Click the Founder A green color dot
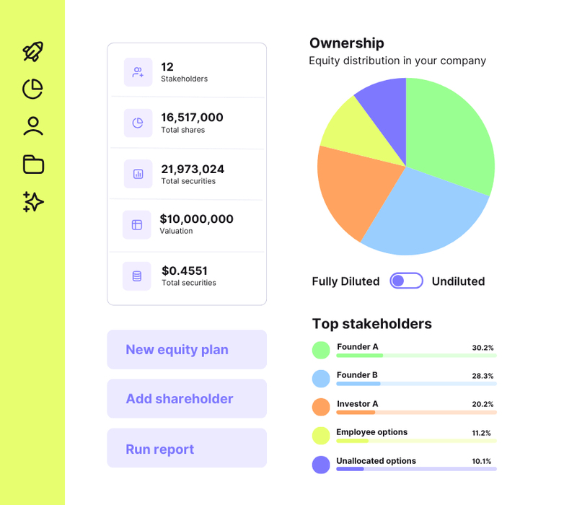The height and width of the screenshot is (505, 577). click(321, 350)
